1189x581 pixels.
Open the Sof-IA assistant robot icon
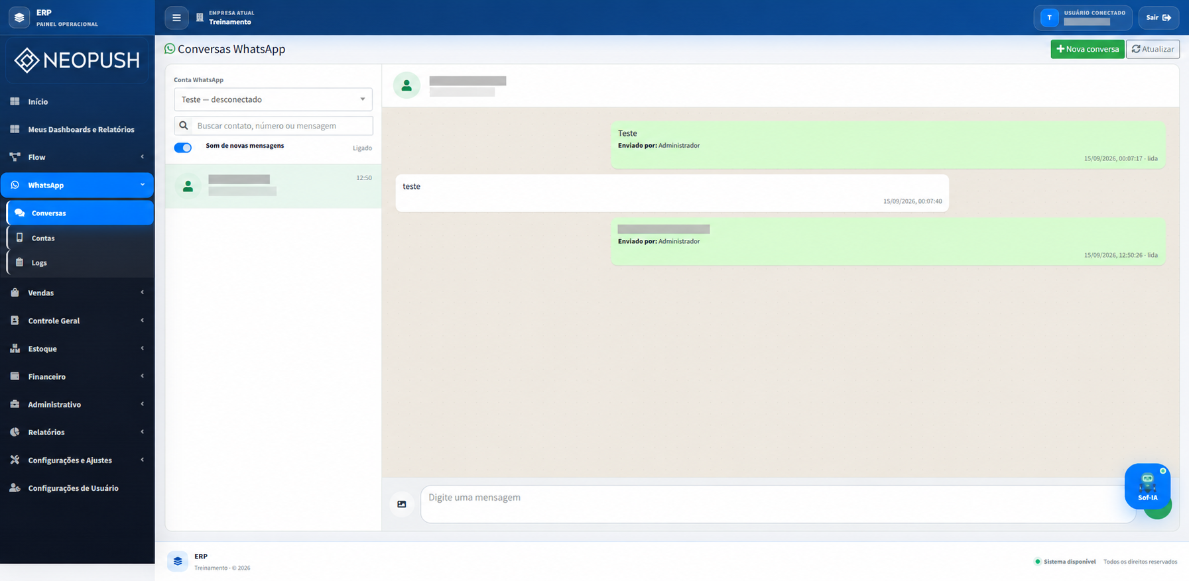pyautogui.click(x=1147, y=486)
